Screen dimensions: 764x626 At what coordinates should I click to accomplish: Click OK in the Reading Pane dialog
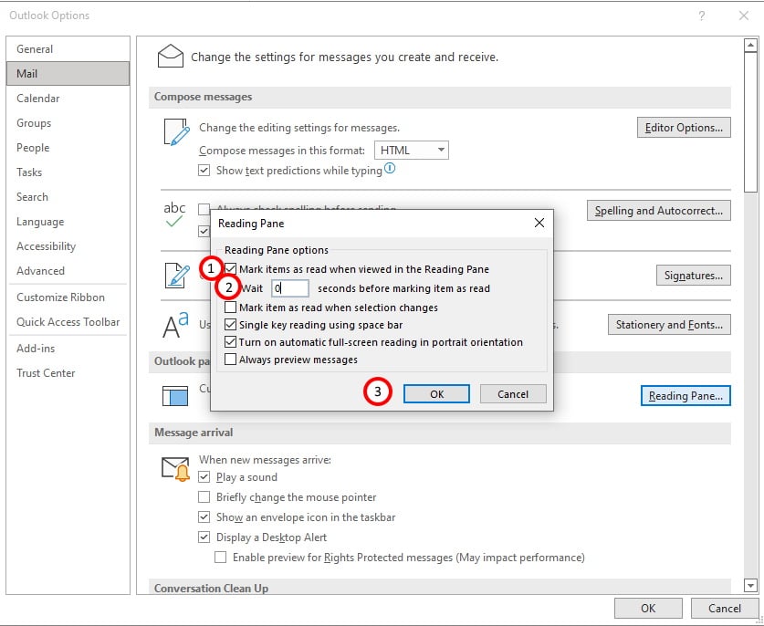[436, 394]
